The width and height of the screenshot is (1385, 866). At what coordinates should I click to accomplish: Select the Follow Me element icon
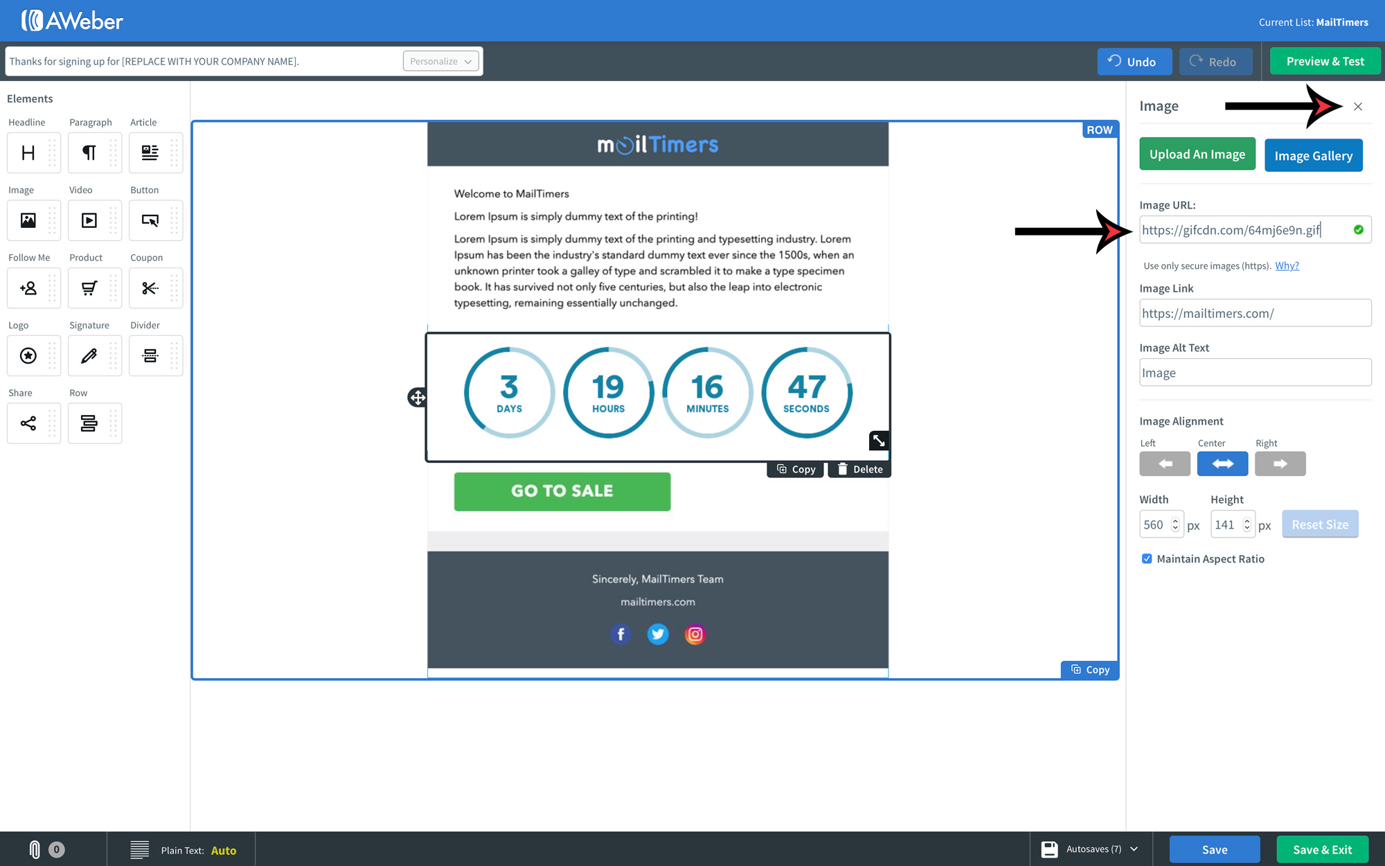[28, 288]
